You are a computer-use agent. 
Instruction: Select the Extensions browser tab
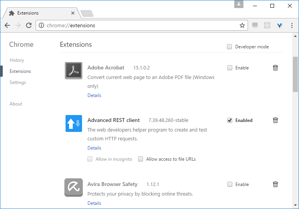[x=41, y=13]
